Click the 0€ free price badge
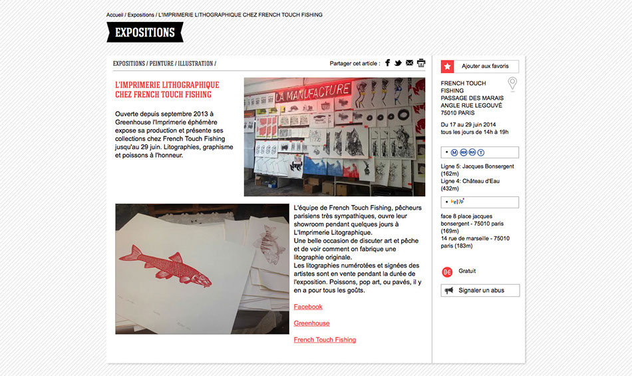This screenshot has height=376, width=632. [x=447, y=272]
